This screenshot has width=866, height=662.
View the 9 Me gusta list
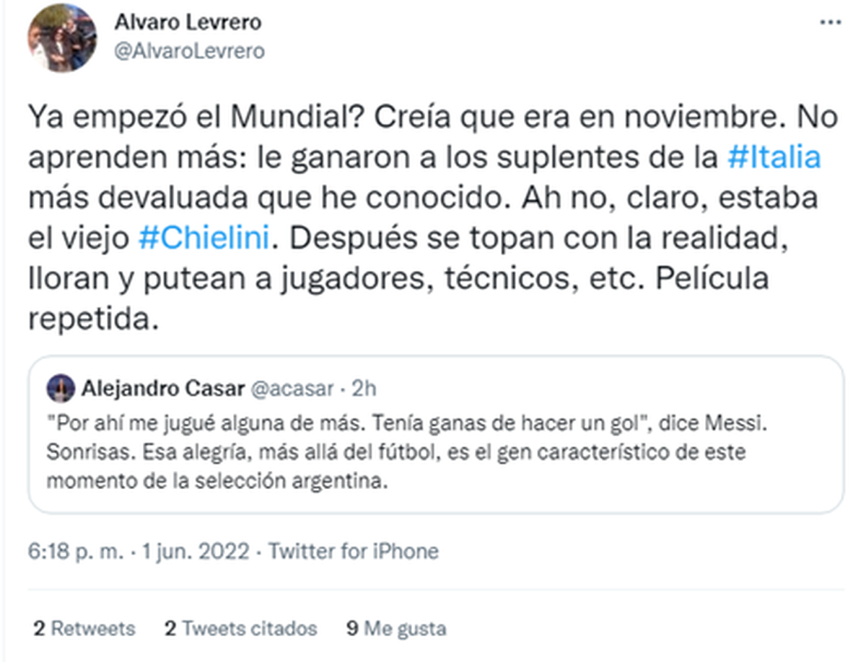[x=396, y=628]
